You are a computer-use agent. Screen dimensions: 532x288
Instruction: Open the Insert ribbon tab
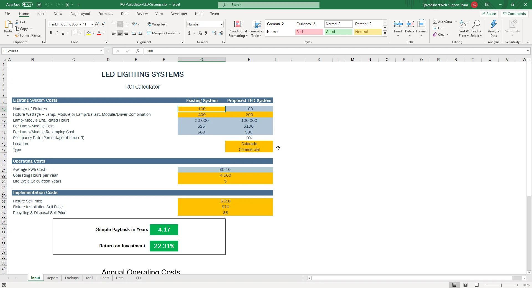41,14
